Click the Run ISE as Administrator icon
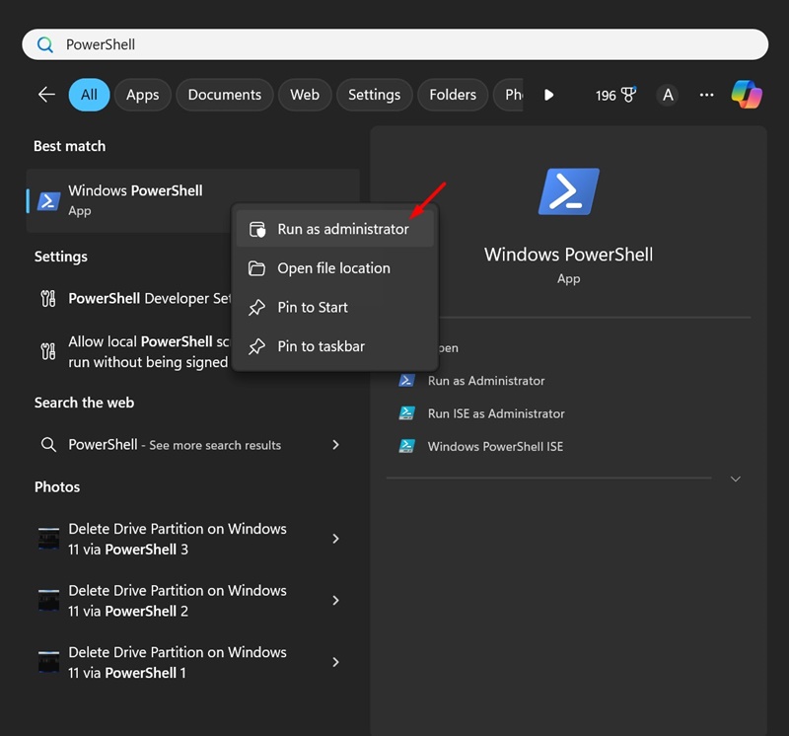Viewport: 789px width, 736px height. pos(406,413)
